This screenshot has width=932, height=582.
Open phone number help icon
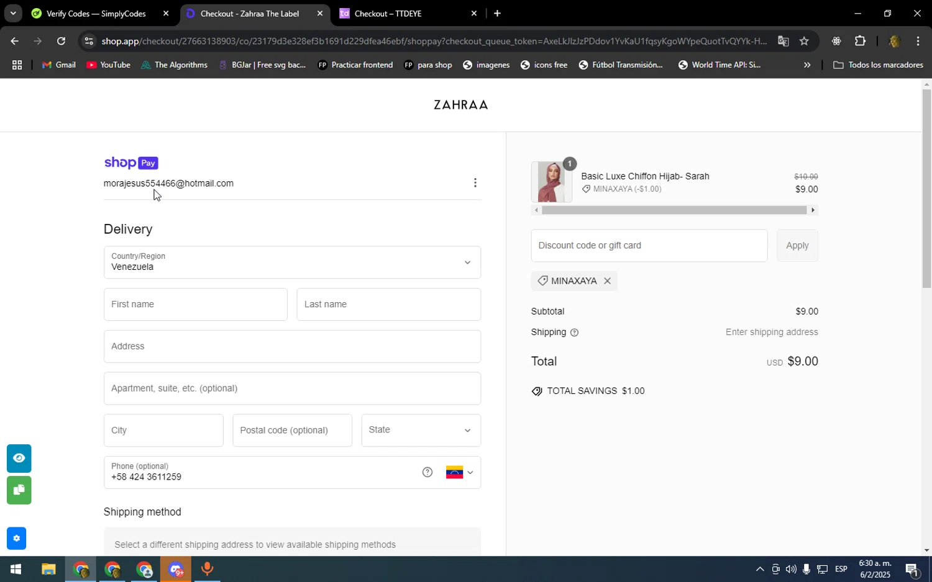427,472
